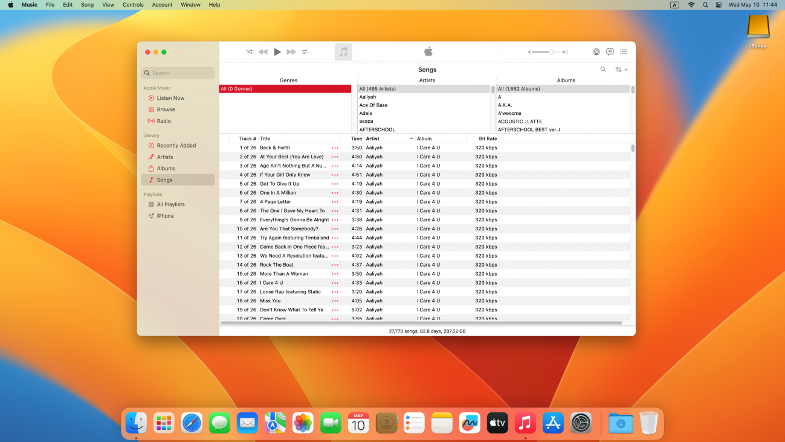Viewport: 785px width, 442px height.
Task: Open more options for Rock The Boat
Action: pyautogui.click(x=335, y=265)
